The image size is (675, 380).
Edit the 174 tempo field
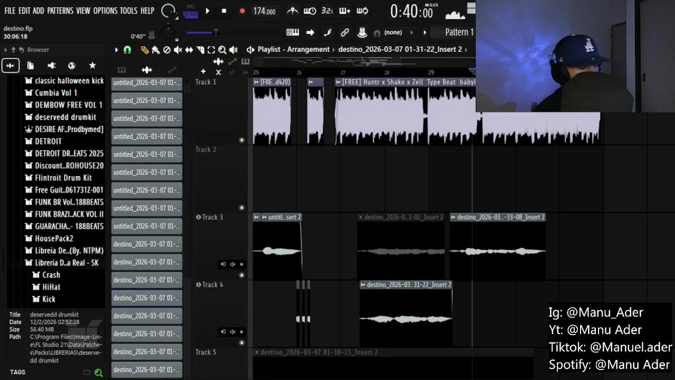[x=264, y=11]
